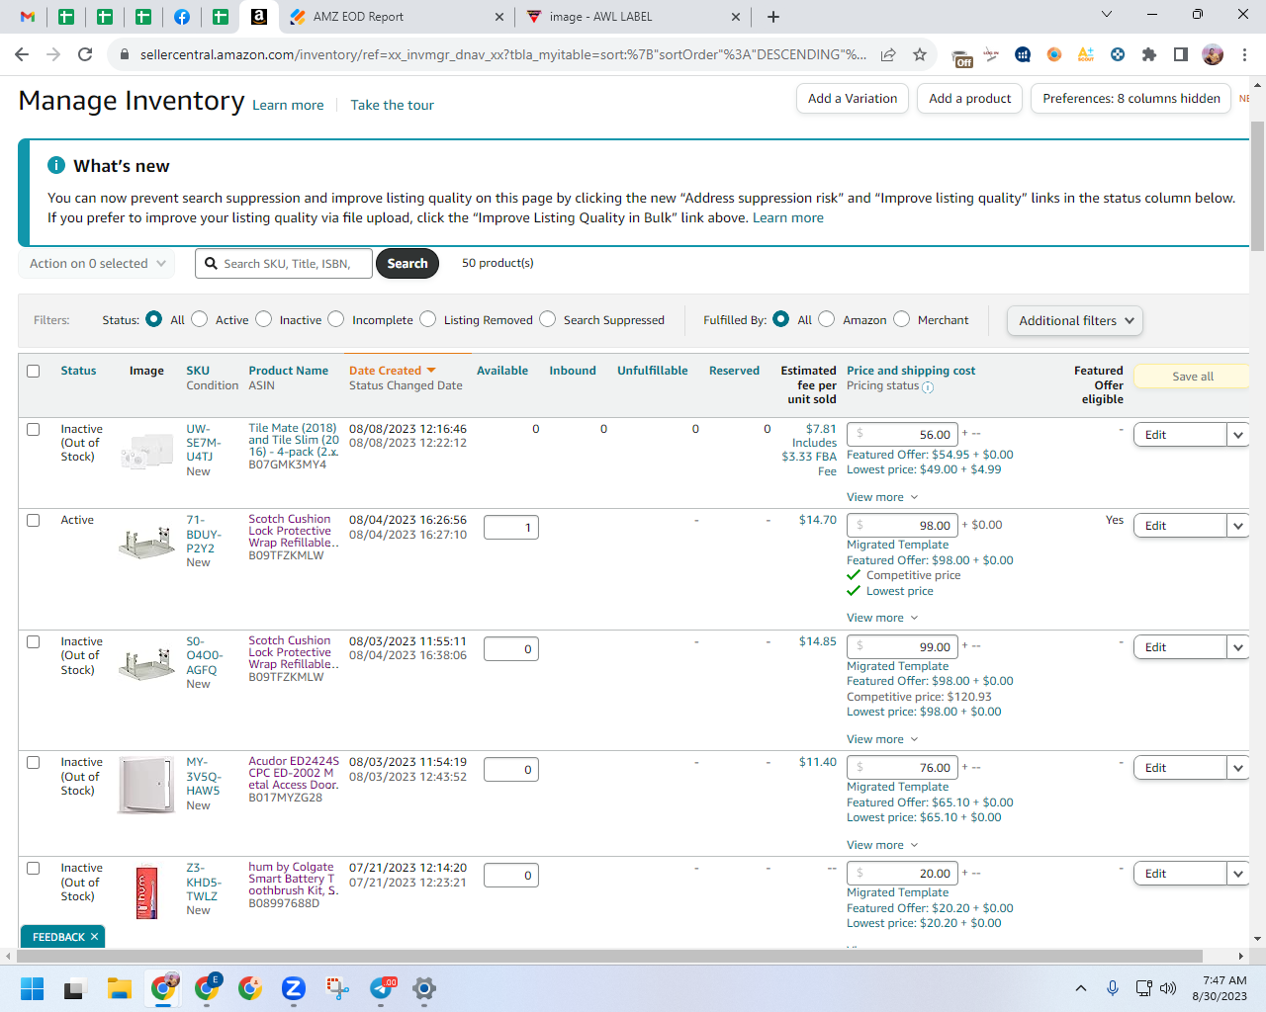Click the vertical page scrollbar
This screenshot has width=1266, height=1012.
[x=1257, y=188]
